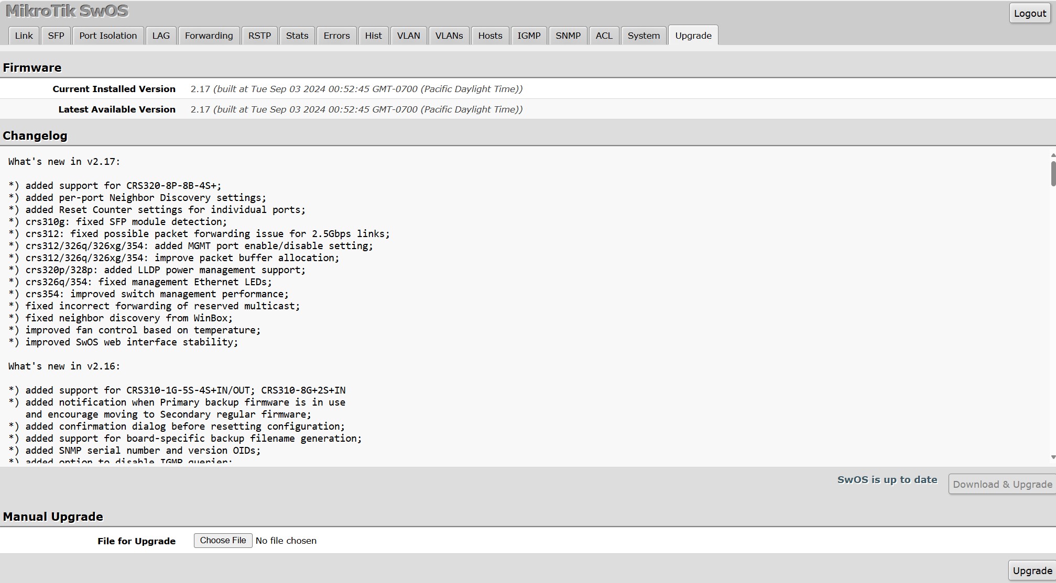Screen dimensions: 1056x583
Task: Open the RSTP tab
Action: 259,36
